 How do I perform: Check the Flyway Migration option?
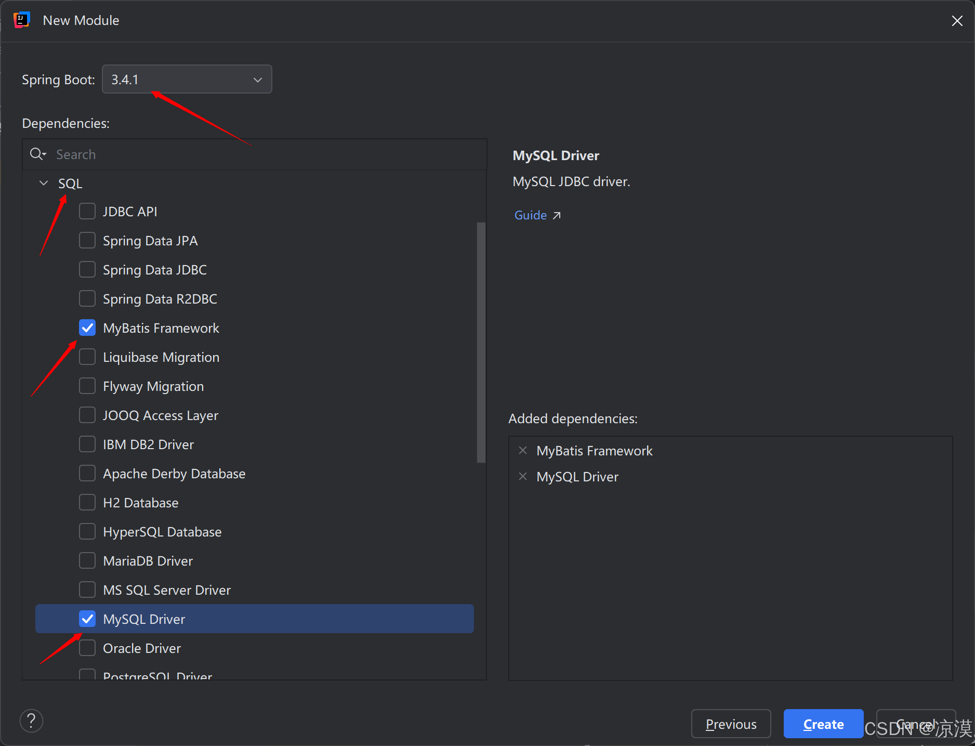click(x=87, y=386)
